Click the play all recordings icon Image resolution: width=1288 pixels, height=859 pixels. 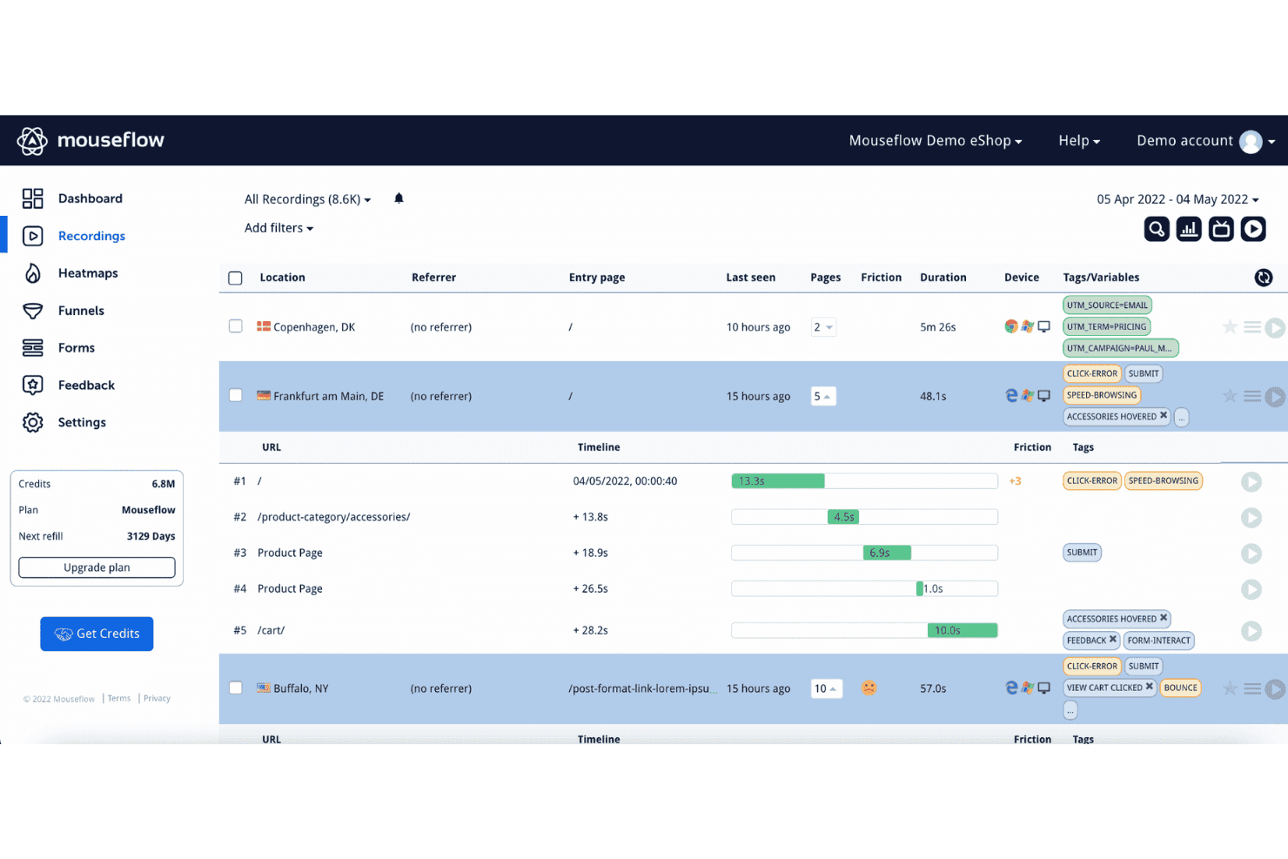(x=1253, y=229)
